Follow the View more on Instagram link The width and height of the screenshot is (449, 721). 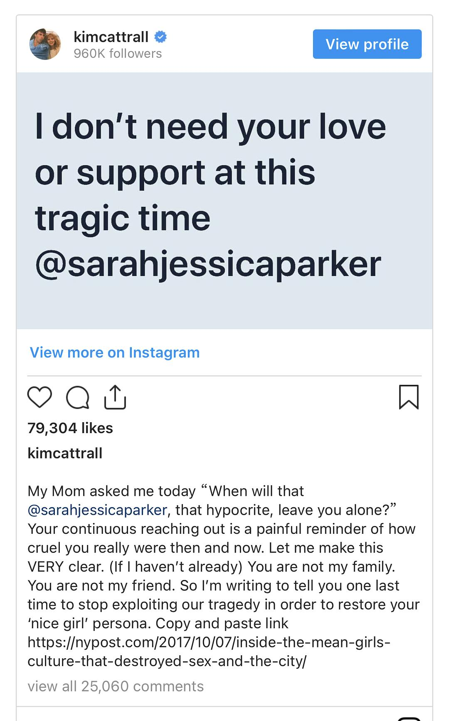[x=115, y=352]
